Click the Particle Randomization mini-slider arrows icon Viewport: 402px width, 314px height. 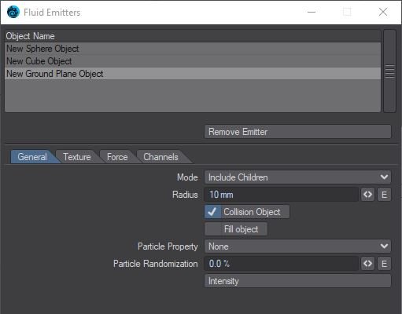click(x=367, y=264)
